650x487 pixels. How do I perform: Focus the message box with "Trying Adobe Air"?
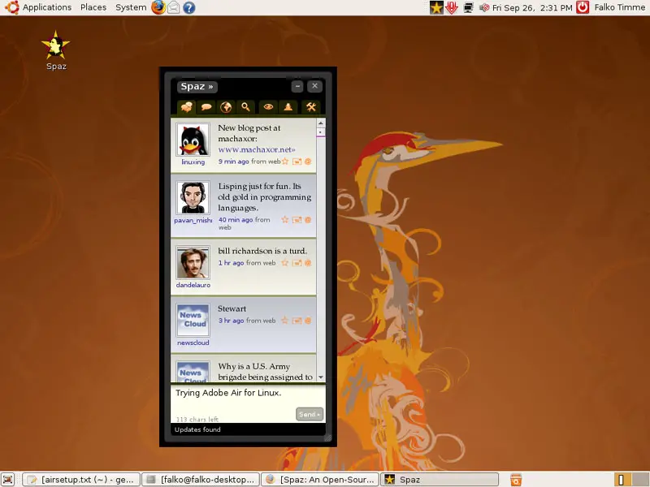(x=248, y=403)
